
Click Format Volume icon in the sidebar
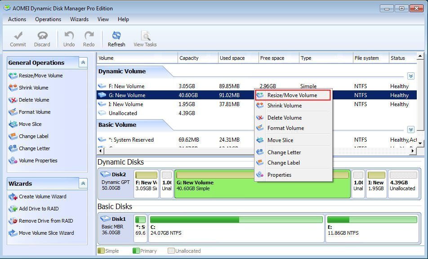(x=13, y=112)
